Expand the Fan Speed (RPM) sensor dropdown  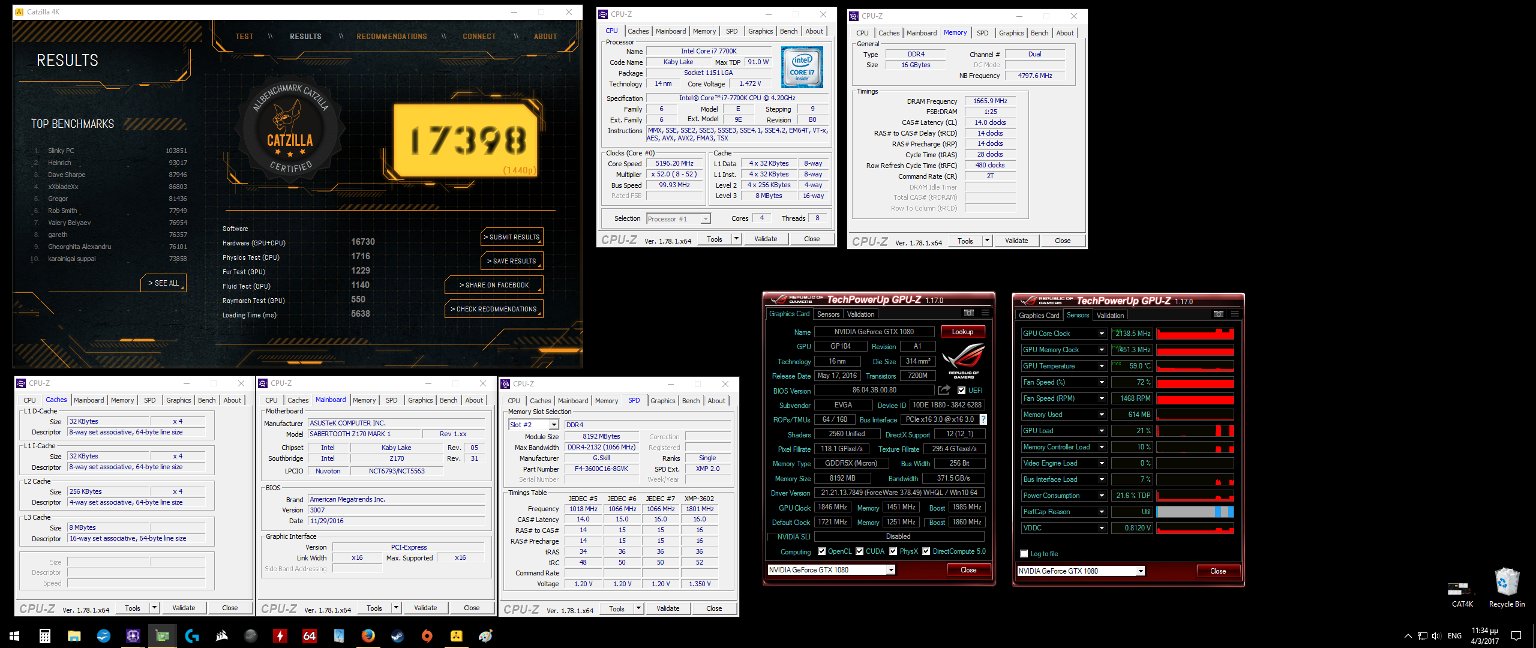coord(1102,398)
